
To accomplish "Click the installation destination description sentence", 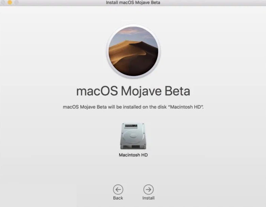I will coord(133,107).
